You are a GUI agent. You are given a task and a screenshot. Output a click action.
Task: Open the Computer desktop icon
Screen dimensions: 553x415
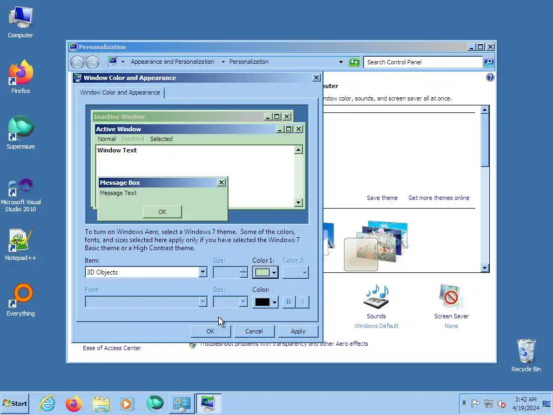tap(21, 22)
